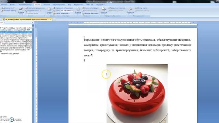The width and height of the screenshot is (219, 123).
Task: Select the Ссылки ribbon tab
Action: tap(38, 5)
